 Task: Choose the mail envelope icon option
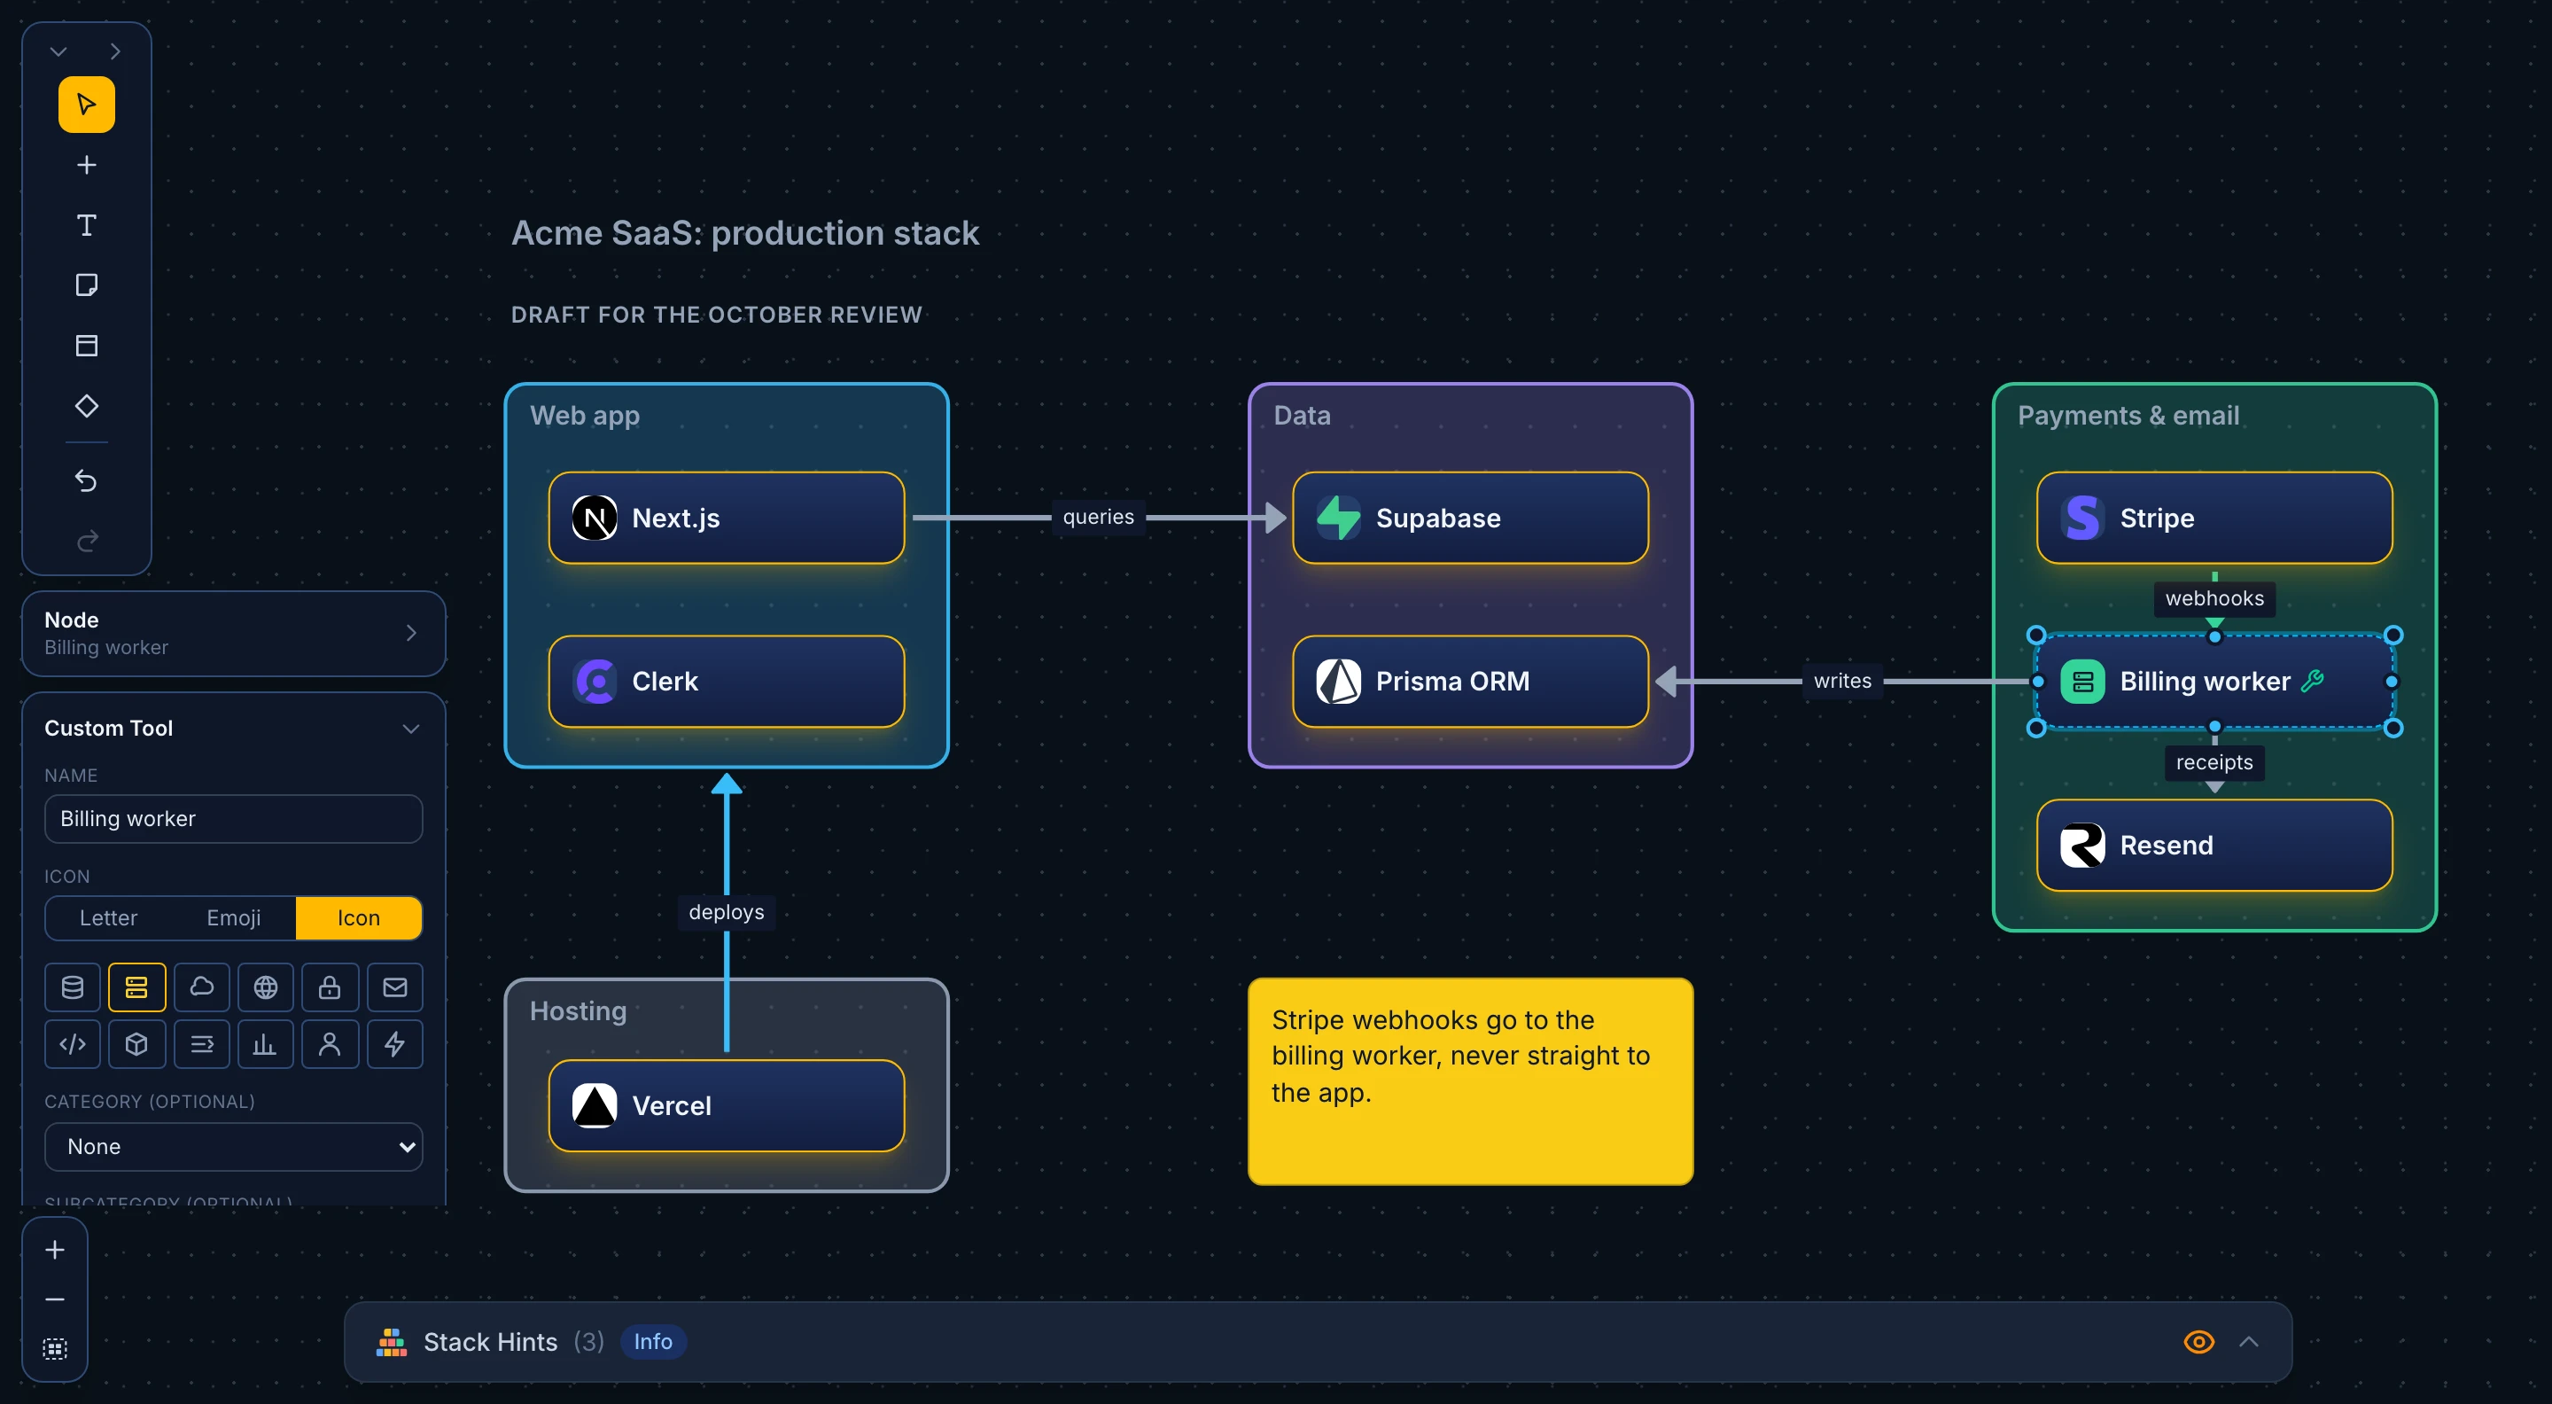pyautogui.click(x=394, y=987)
